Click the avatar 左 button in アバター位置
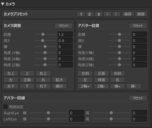 pyautogui.click(x=85, y=80)
